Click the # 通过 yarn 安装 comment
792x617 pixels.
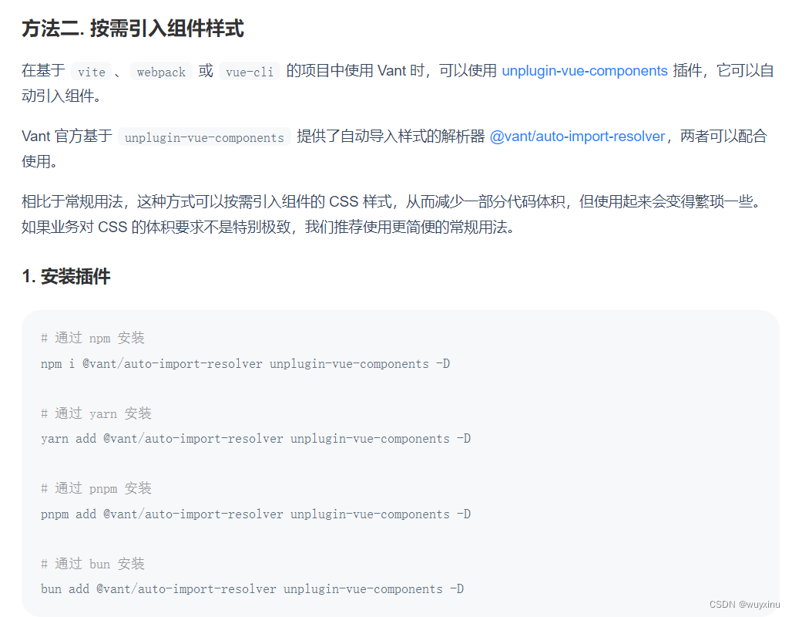pos(96,413)
